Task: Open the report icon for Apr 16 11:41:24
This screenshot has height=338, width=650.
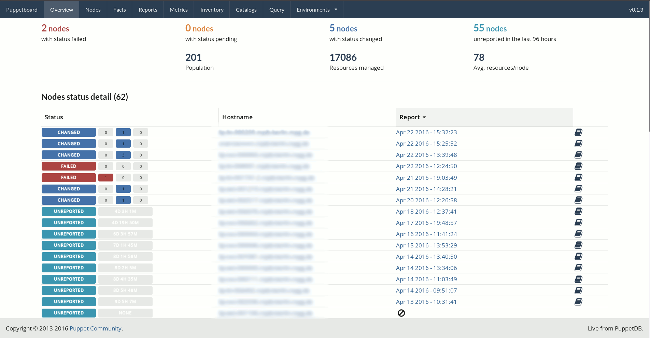Action: 578,234
